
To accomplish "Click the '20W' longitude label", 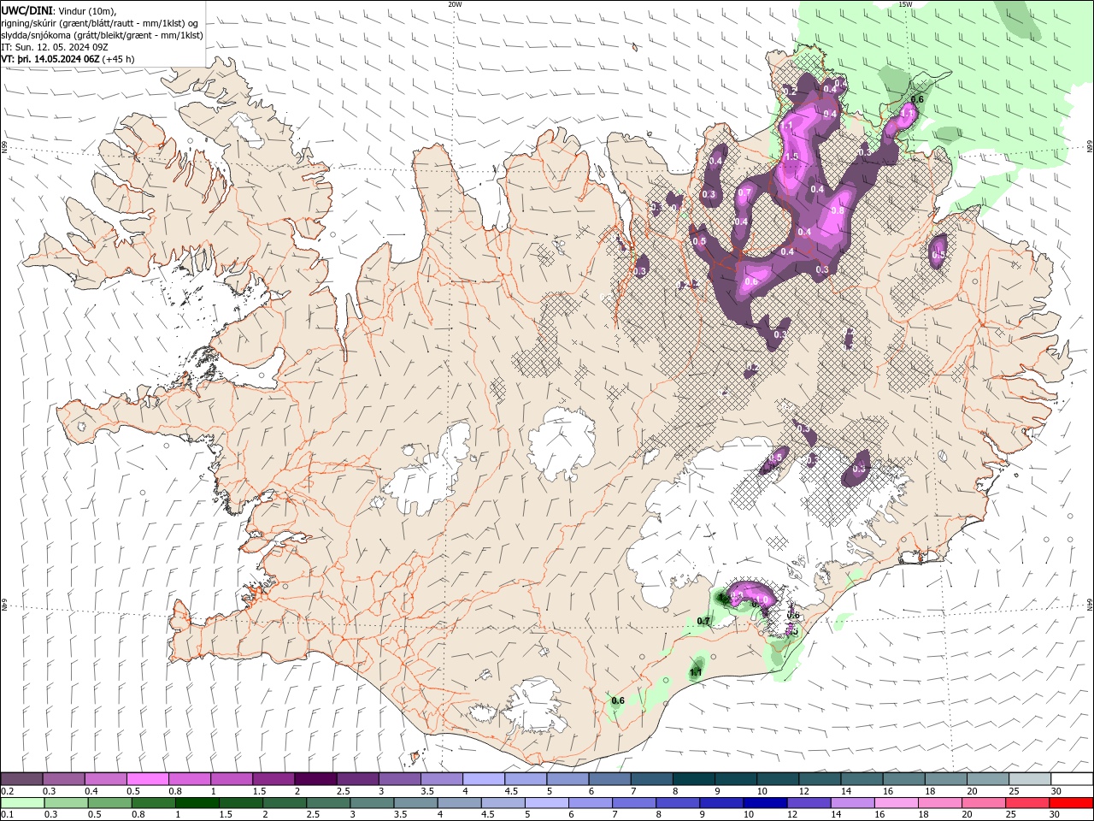I will click(455, 4).
